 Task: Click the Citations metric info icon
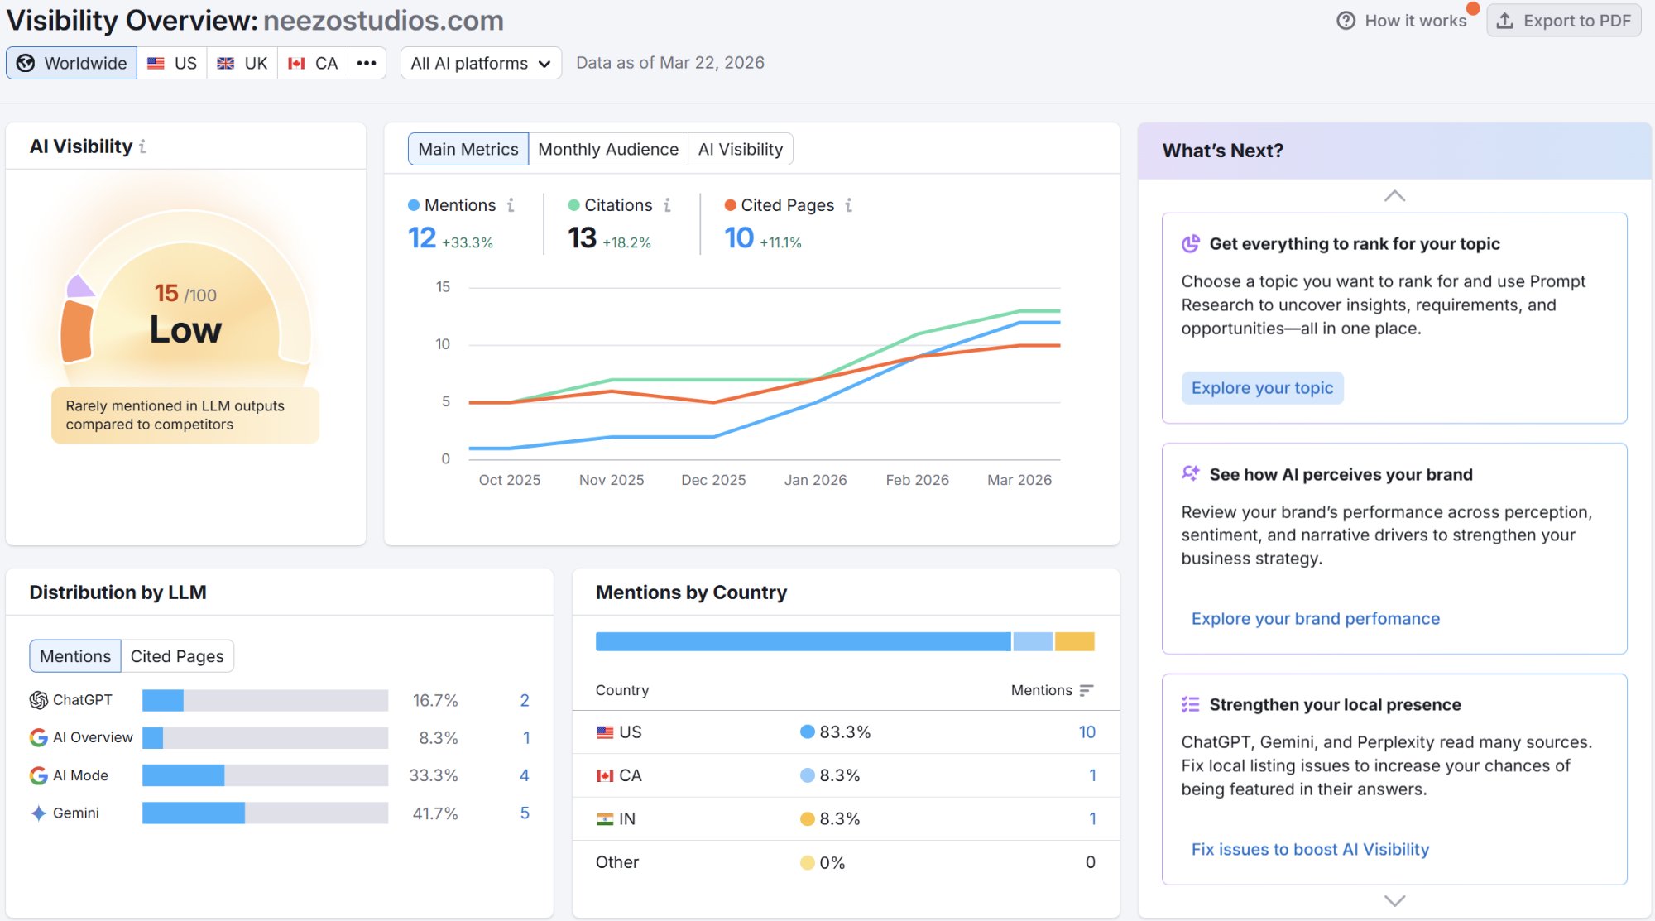tap(667, 205)
